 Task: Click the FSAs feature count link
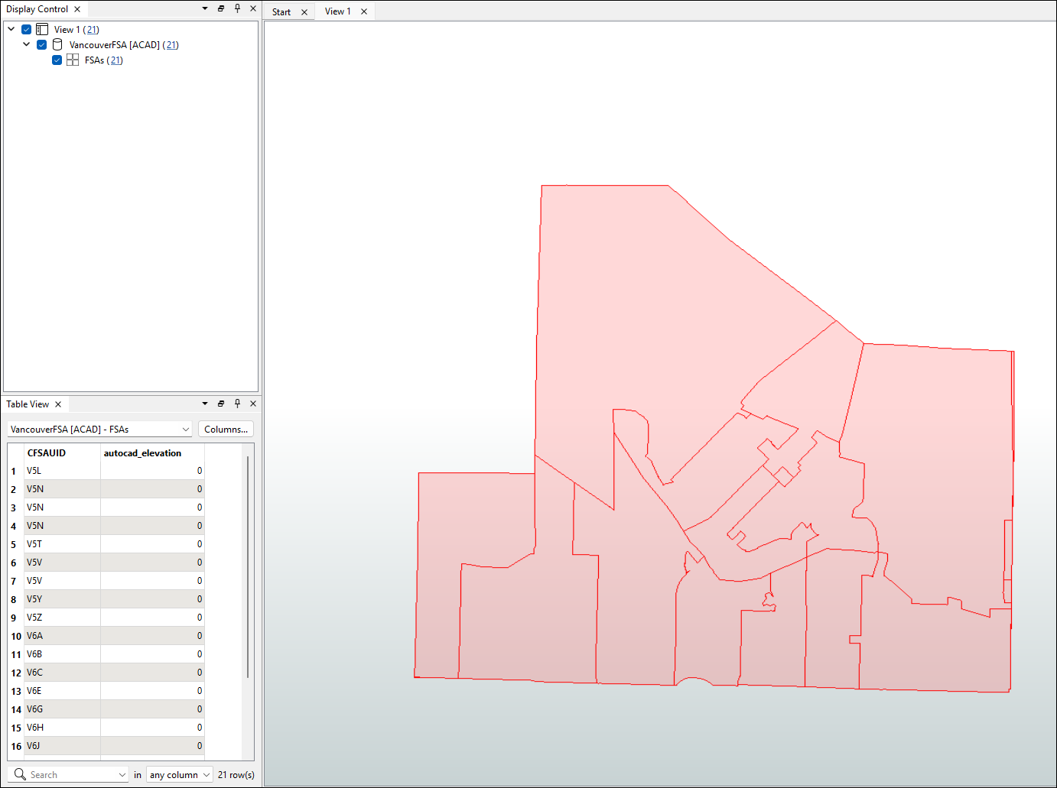click(115, 60)
